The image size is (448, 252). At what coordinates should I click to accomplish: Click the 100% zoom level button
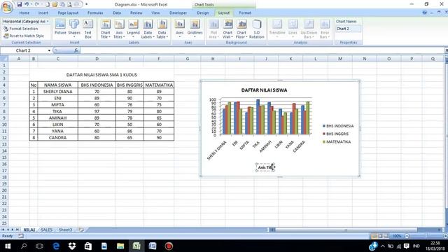click(397, 236)
